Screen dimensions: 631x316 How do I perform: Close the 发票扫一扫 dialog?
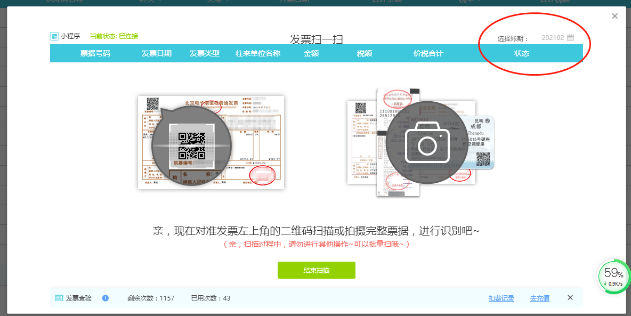[x=614, y=16]
